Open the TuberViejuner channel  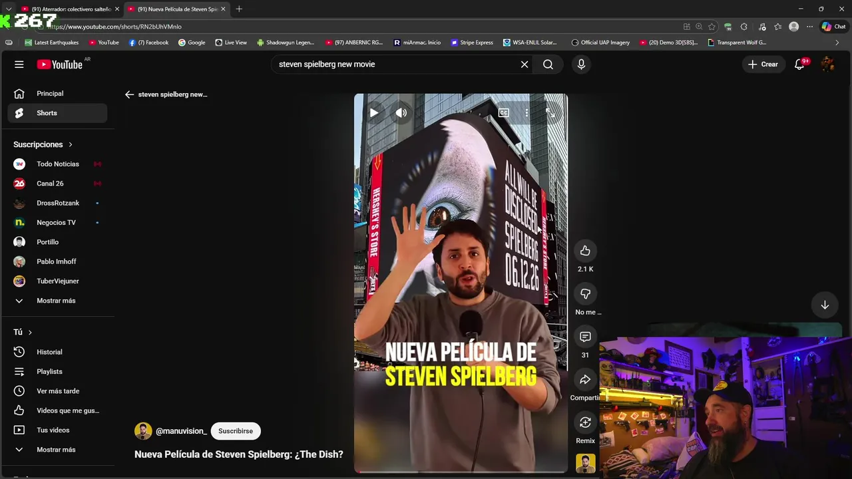pyautogui.click(x=57, y=281)
